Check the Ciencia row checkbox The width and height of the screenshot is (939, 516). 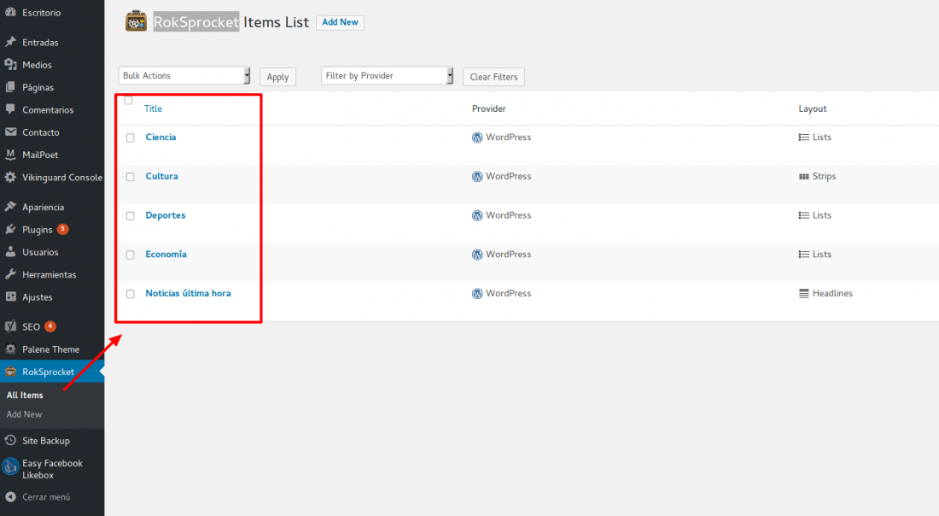coord(131,138)
